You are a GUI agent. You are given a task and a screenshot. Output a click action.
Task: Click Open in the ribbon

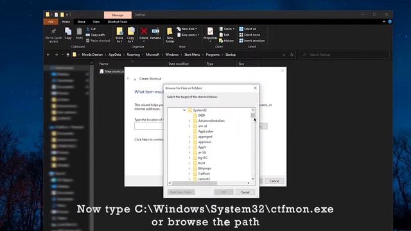pos(227,29)
